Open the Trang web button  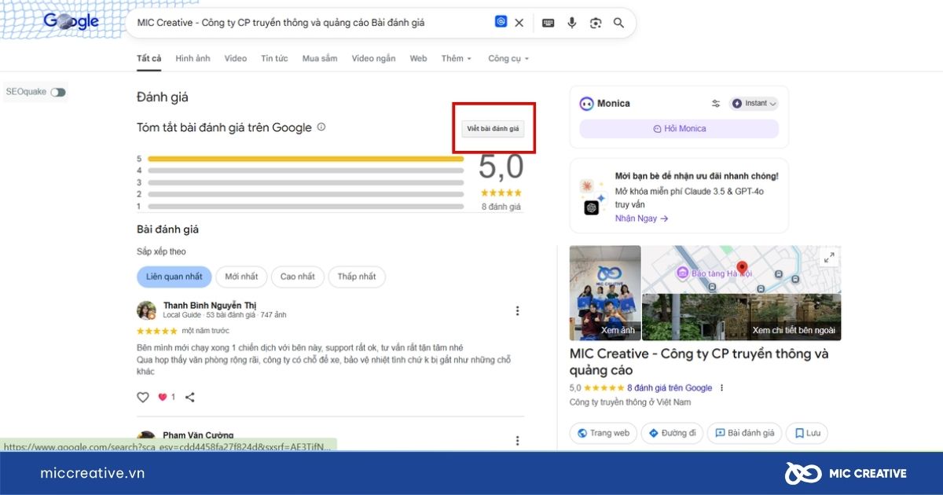[604, 433]
